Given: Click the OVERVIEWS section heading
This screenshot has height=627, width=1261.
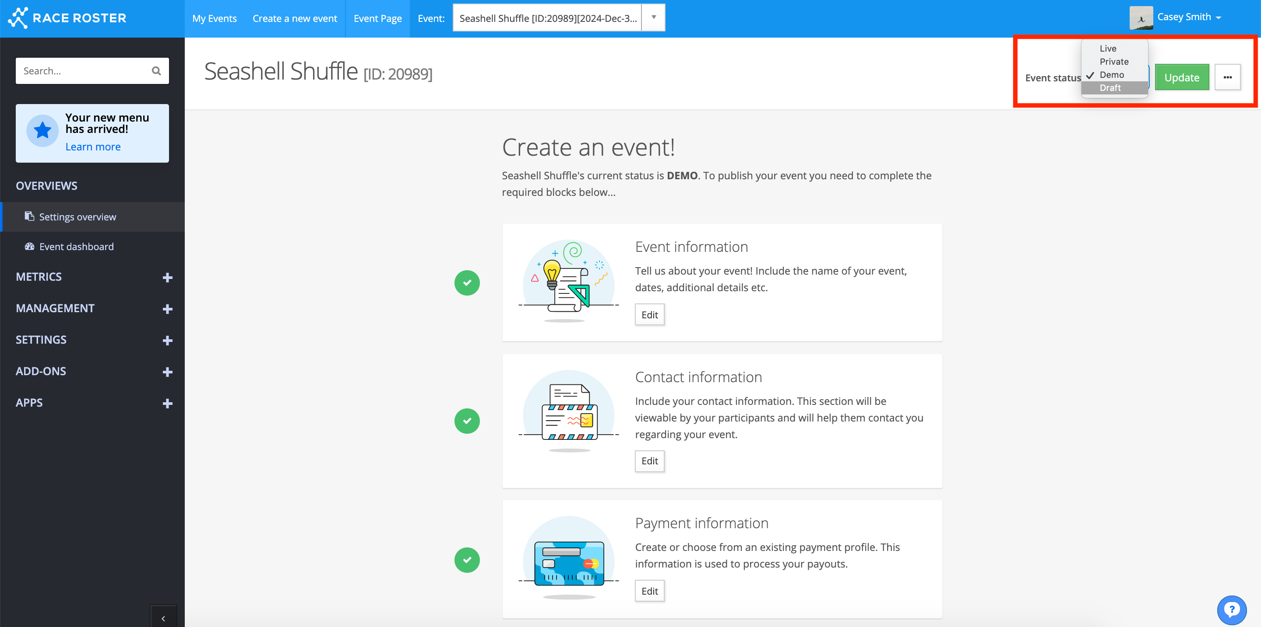Looking at the screenshot, I should coord(46,186).
